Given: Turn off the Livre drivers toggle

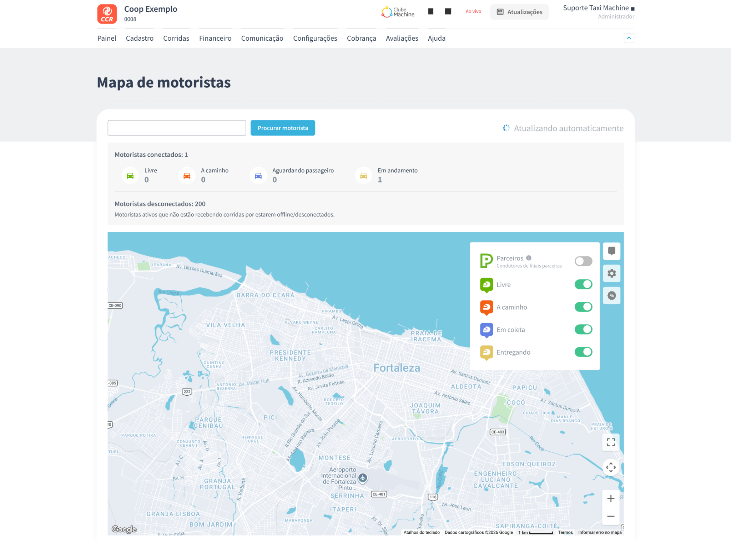Looking at the screenshot, I should (x=583, y=284).
